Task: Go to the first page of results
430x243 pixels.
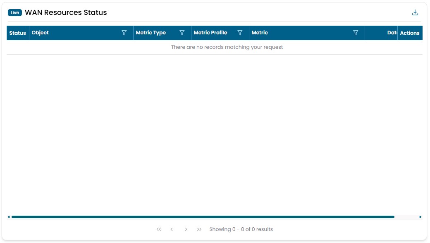Action: coord(159,229)
